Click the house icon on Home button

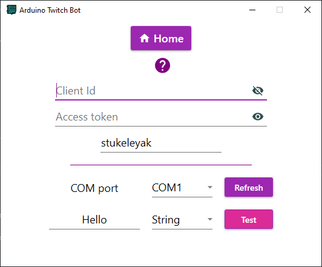[145, 38]
